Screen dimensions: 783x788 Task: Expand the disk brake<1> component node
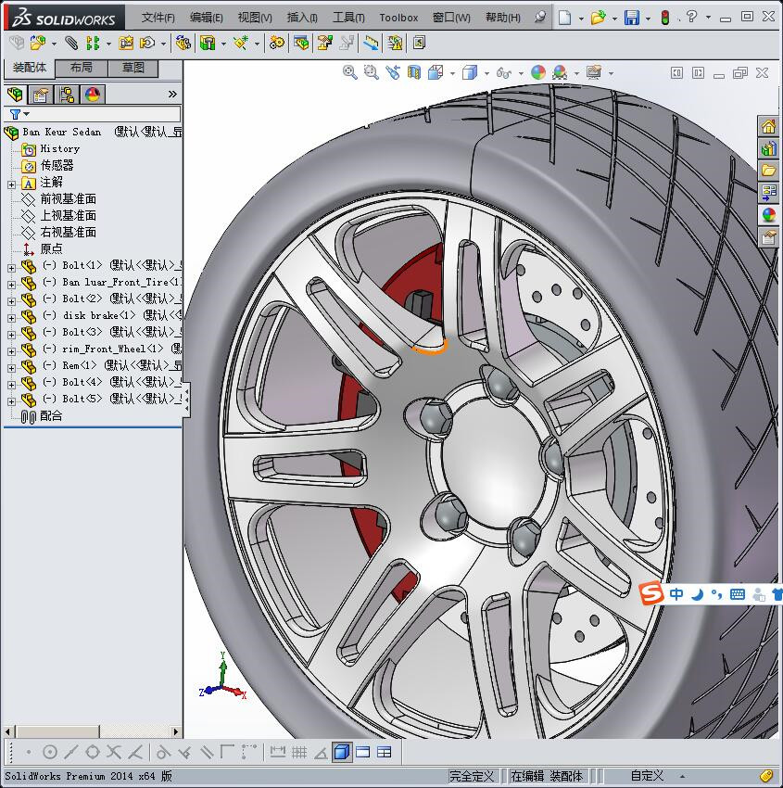click(x=11, y=318)
